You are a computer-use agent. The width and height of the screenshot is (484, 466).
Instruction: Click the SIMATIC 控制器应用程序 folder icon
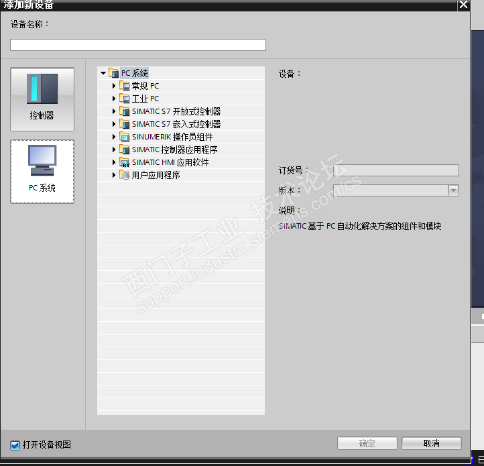125,150
